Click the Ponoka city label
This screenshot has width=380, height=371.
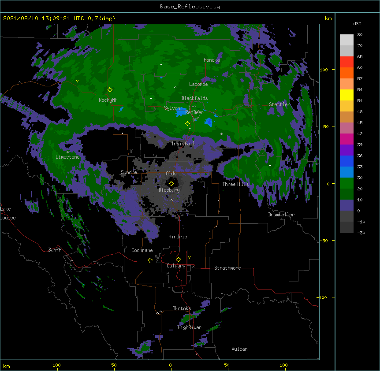pos(212,60)
